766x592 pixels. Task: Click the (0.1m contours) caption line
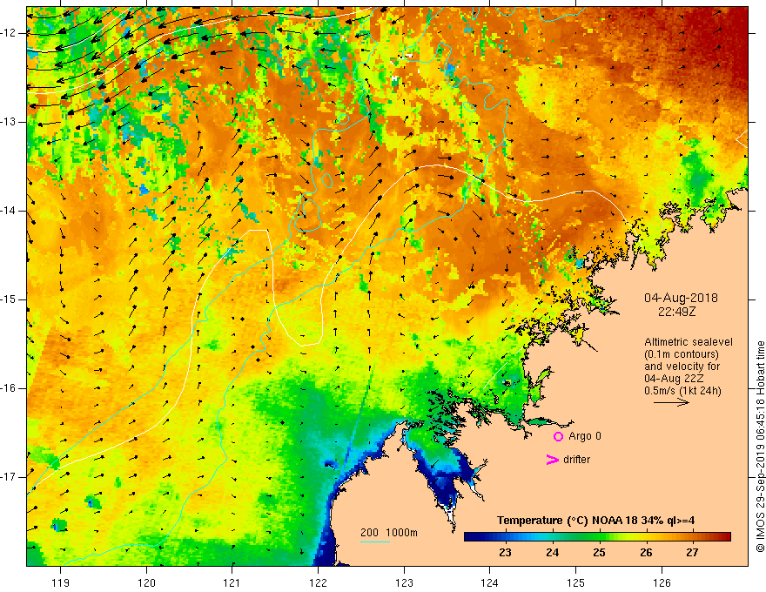[x=682, y=354]
